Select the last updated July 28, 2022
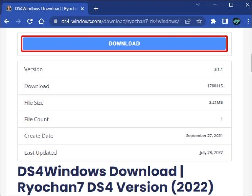This screenshot has width=252, height=196. (211, 152)
